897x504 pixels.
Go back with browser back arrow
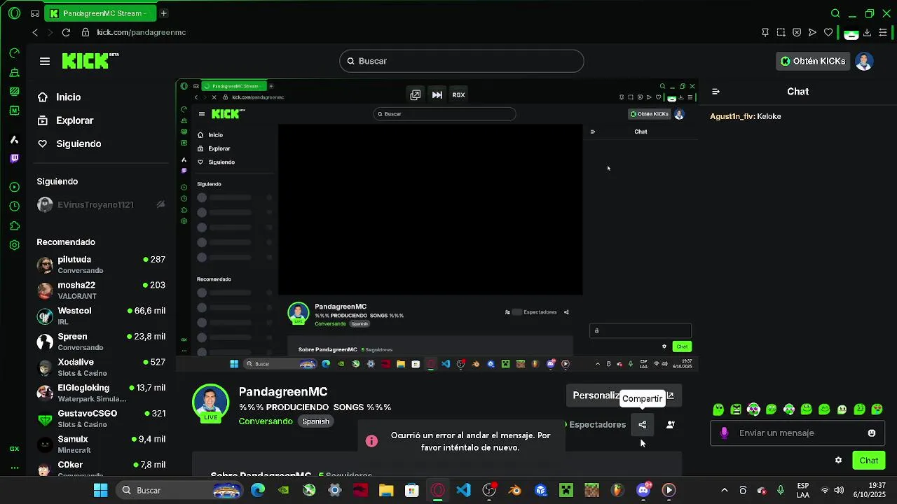click(x=35, y=32)
